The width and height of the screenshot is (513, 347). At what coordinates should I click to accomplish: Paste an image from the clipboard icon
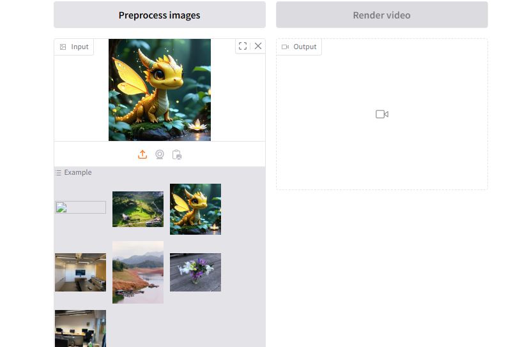[177, 154]
